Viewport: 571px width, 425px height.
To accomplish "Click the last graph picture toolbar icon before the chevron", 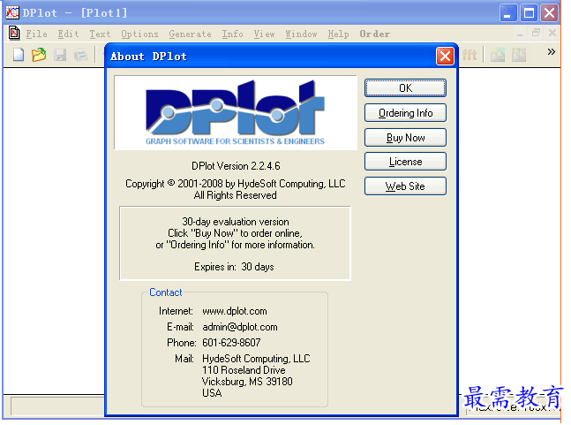I will pyautogui.click(x=519, y=55).
